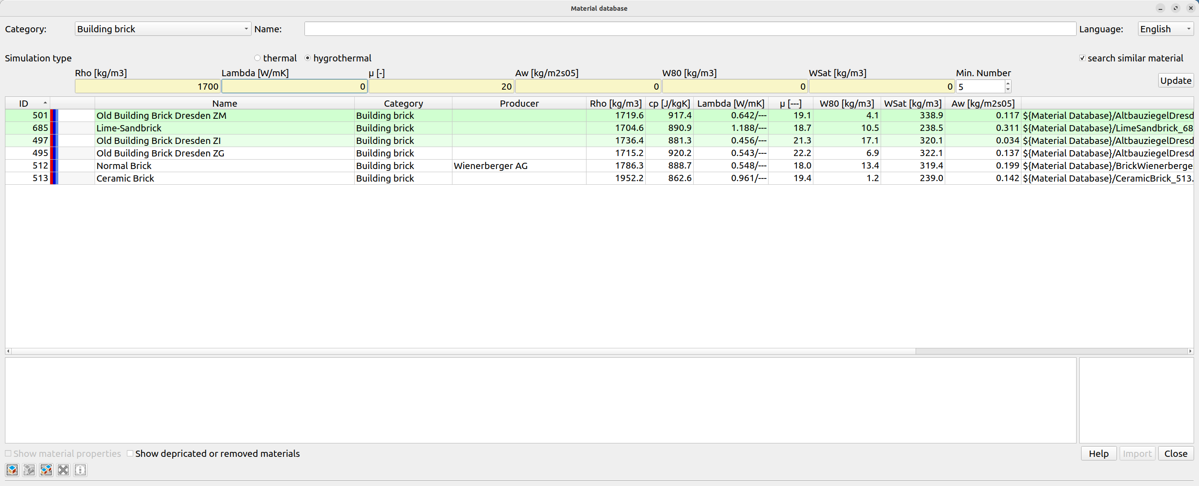The width and height of the screenshot is (1199, 486).
Task: Sort table by Producer column header
Action: (519, 104)
